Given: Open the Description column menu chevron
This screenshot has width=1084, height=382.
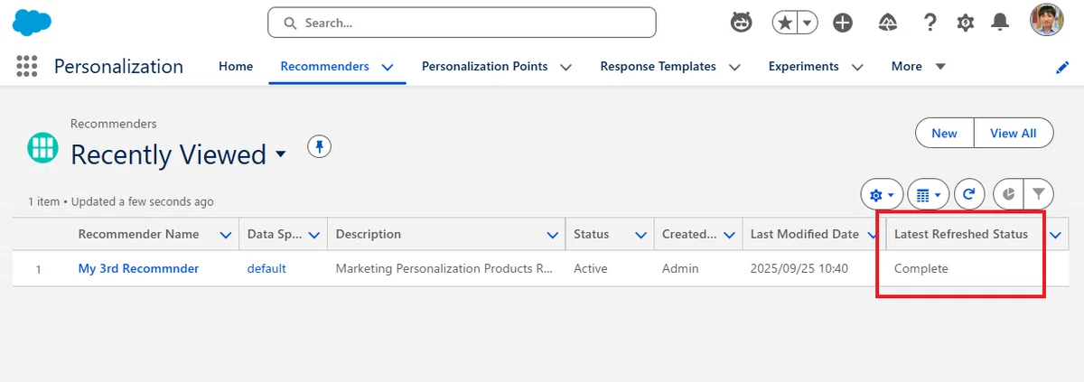Looking at the screenshot, I should pos(553,235).
